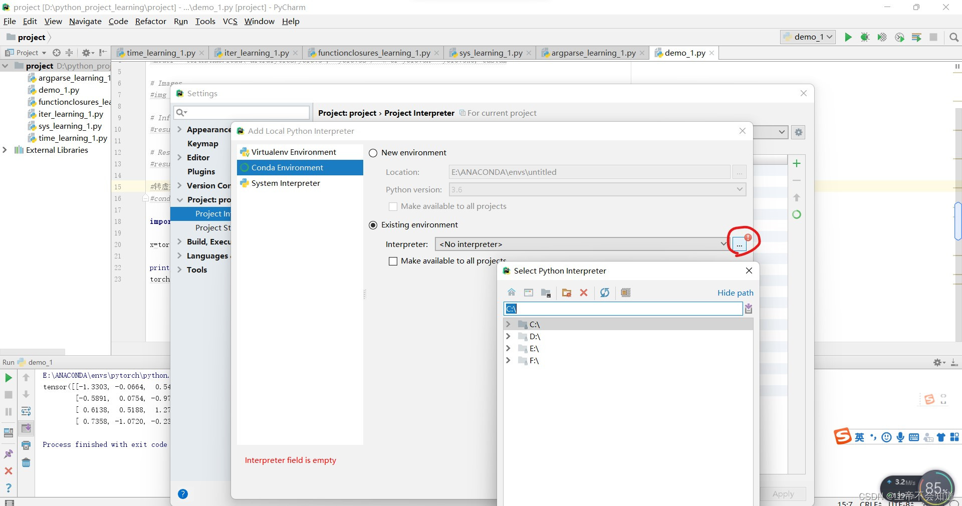Click the browse button beside Interpreter field
The height and width of the screenshot is (506, 962).
point(740,244)
